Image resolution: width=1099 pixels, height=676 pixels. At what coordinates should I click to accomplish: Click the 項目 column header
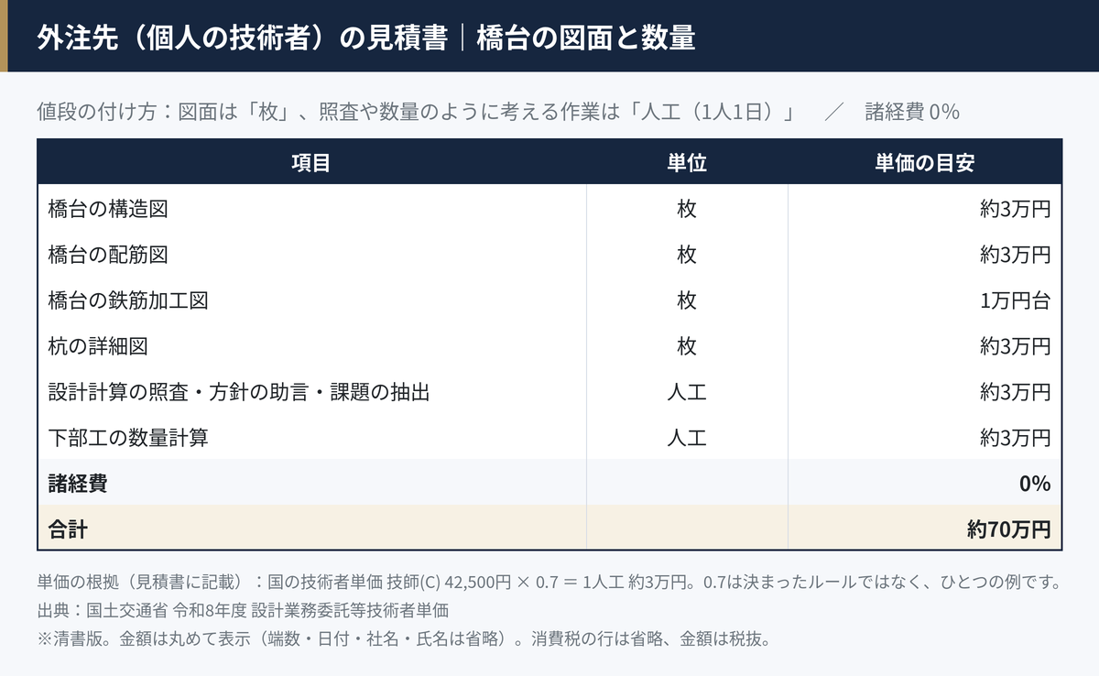(311, 163)
